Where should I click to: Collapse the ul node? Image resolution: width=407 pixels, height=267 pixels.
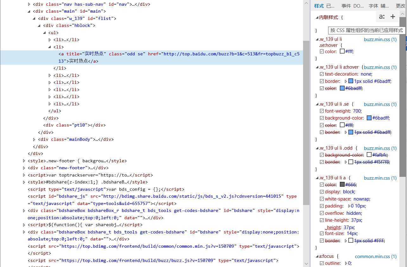(x=45, y=33)
